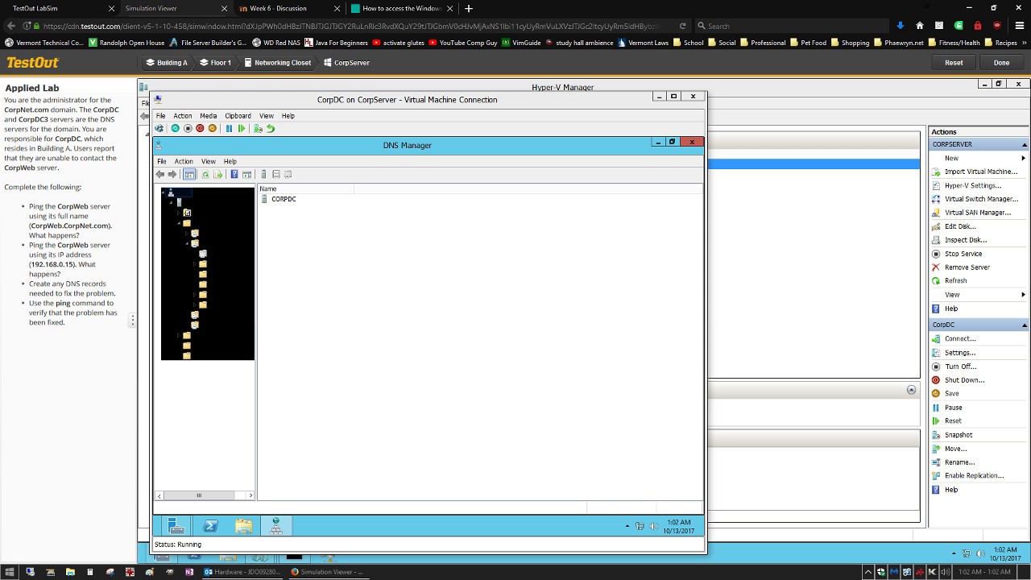
Task: Open File Explorer from the VM taskbar
Action: pos(243,526)
